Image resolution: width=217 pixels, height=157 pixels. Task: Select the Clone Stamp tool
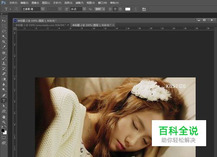coord(4,63)
